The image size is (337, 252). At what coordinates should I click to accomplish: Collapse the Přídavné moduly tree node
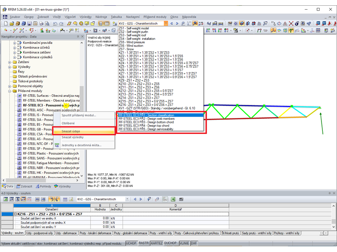pyautogui.click(x=9, y=91)
